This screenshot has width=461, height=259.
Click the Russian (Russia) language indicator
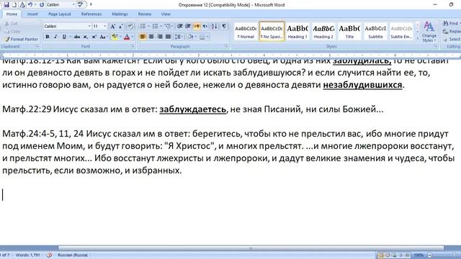click(x=73, y=255)
